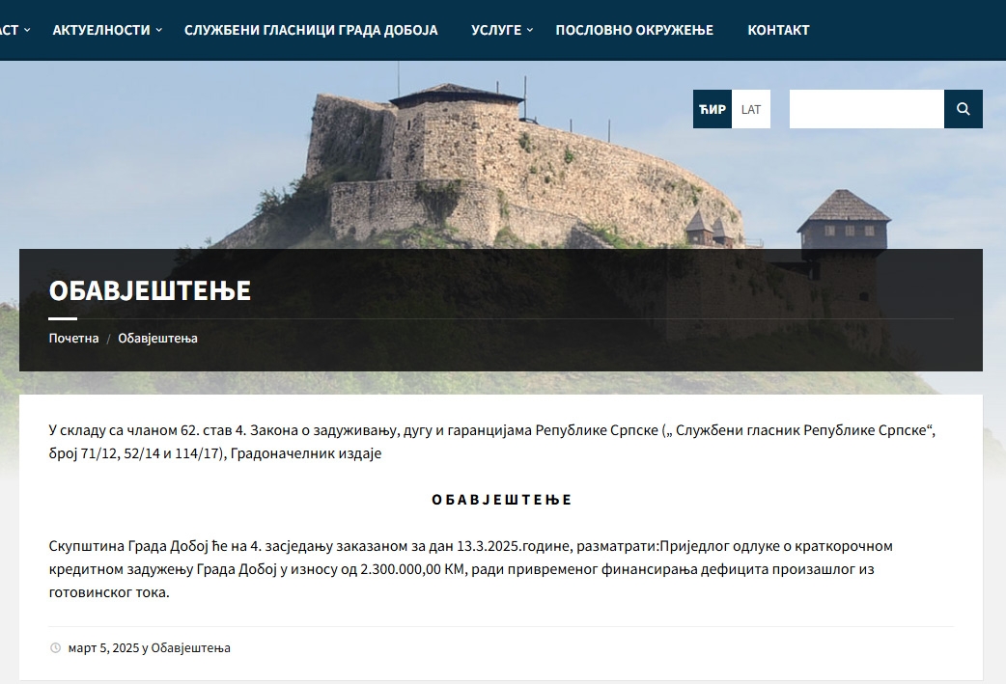Open СЛУЖБЕНИ ГЛАСНИЦИ ГРАДА ДОБОЈА menu

311,30
